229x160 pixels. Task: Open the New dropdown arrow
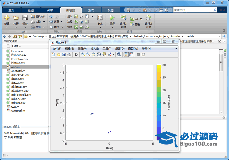pyautogui.click(x=7, y=27)
